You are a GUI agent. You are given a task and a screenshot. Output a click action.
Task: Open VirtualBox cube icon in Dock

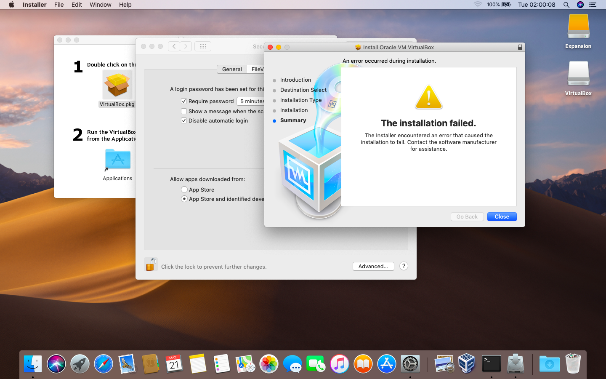coord(467,364)
